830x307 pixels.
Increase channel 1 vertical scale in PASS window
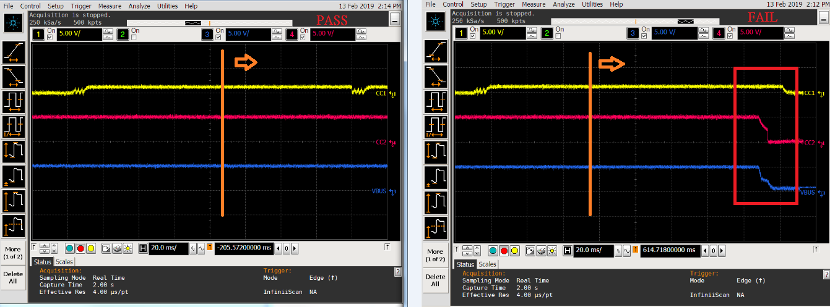pyautogui.click(x=108, y=31)
